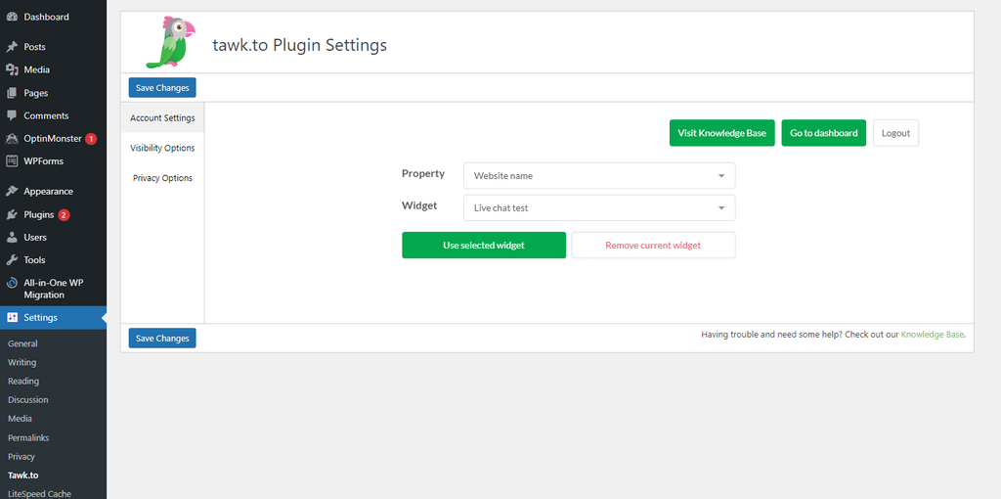Click the top Save Changes button
1001x499 pixels.
[x=162, y=87]
